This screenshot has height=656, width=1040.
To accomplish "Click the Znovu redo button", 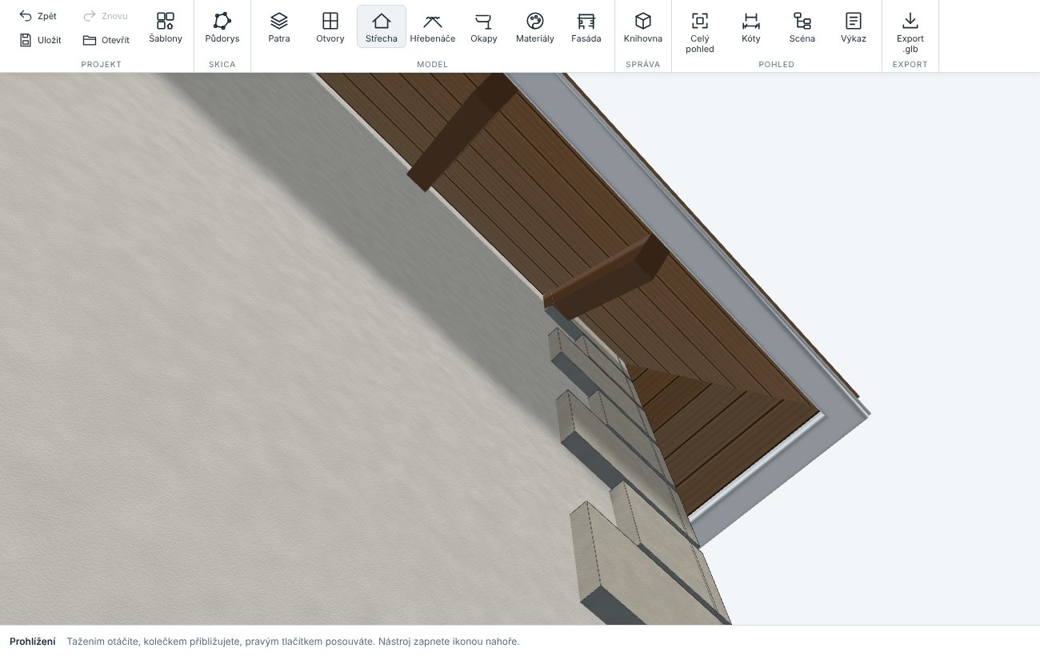I will point(106,16).
